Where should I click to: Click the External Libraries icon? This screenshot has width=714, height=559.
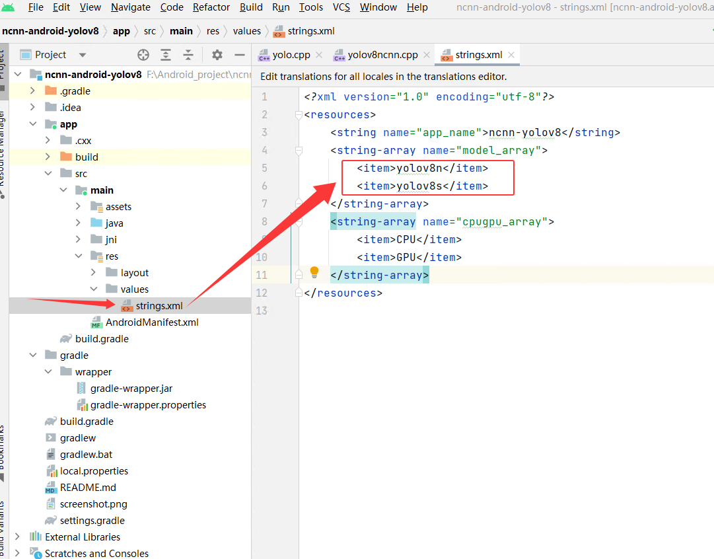36,537
